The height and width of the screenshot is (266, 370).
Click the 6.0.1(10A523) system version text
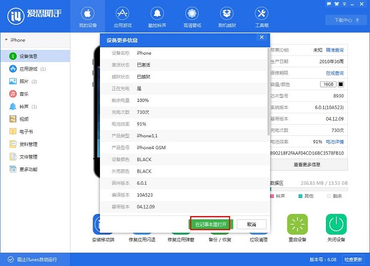329,107
